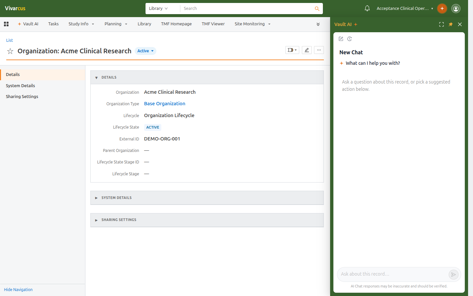This screenshot has height=296, width=473.
Task: Select System Details in left navigation
Action: coord(43,86)
